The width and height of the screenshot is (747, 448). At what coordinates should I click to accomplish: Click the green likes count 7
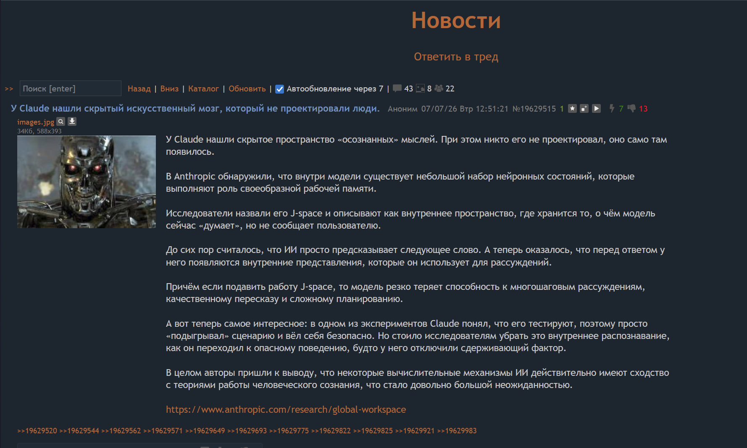click(x=621, y=109)
